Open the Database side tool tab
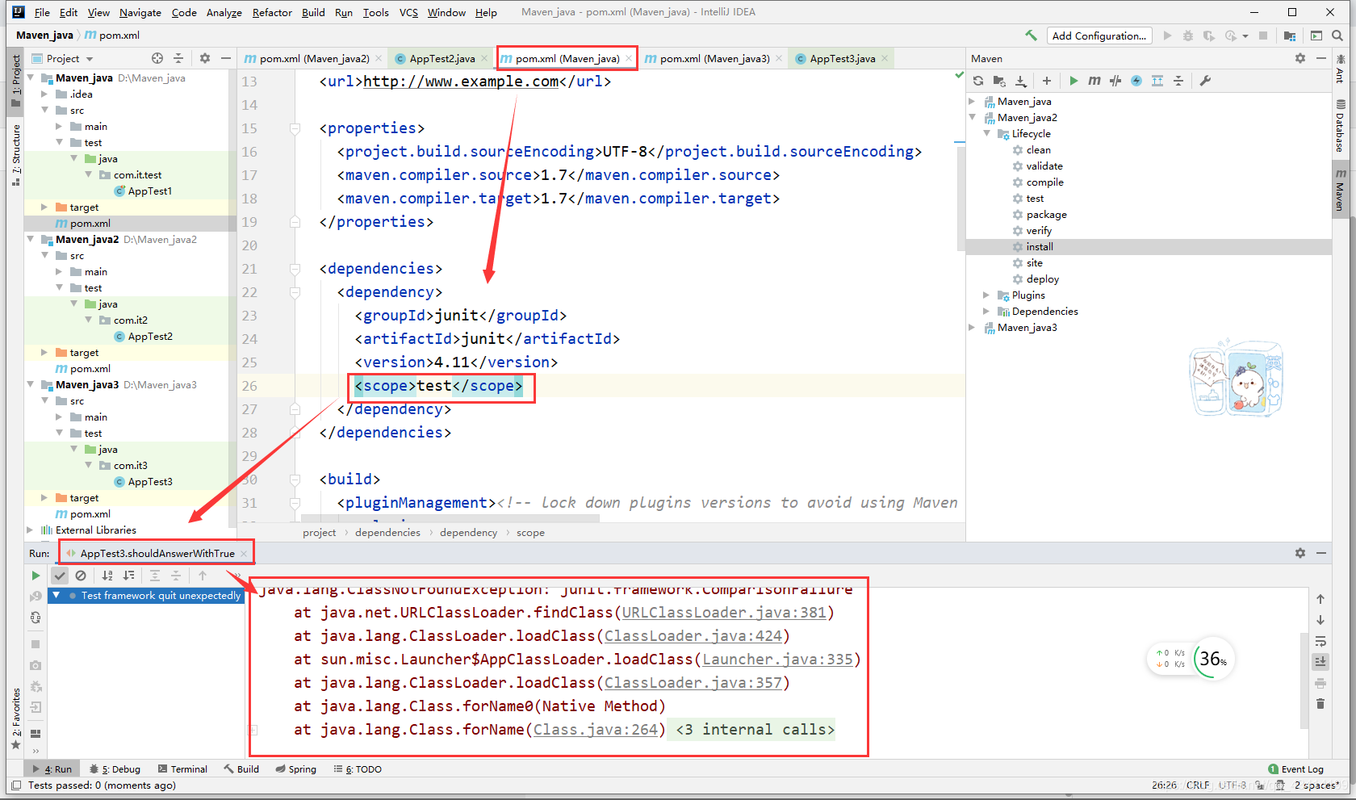This screenshot has width=1356, height=800. [1341, 127]
